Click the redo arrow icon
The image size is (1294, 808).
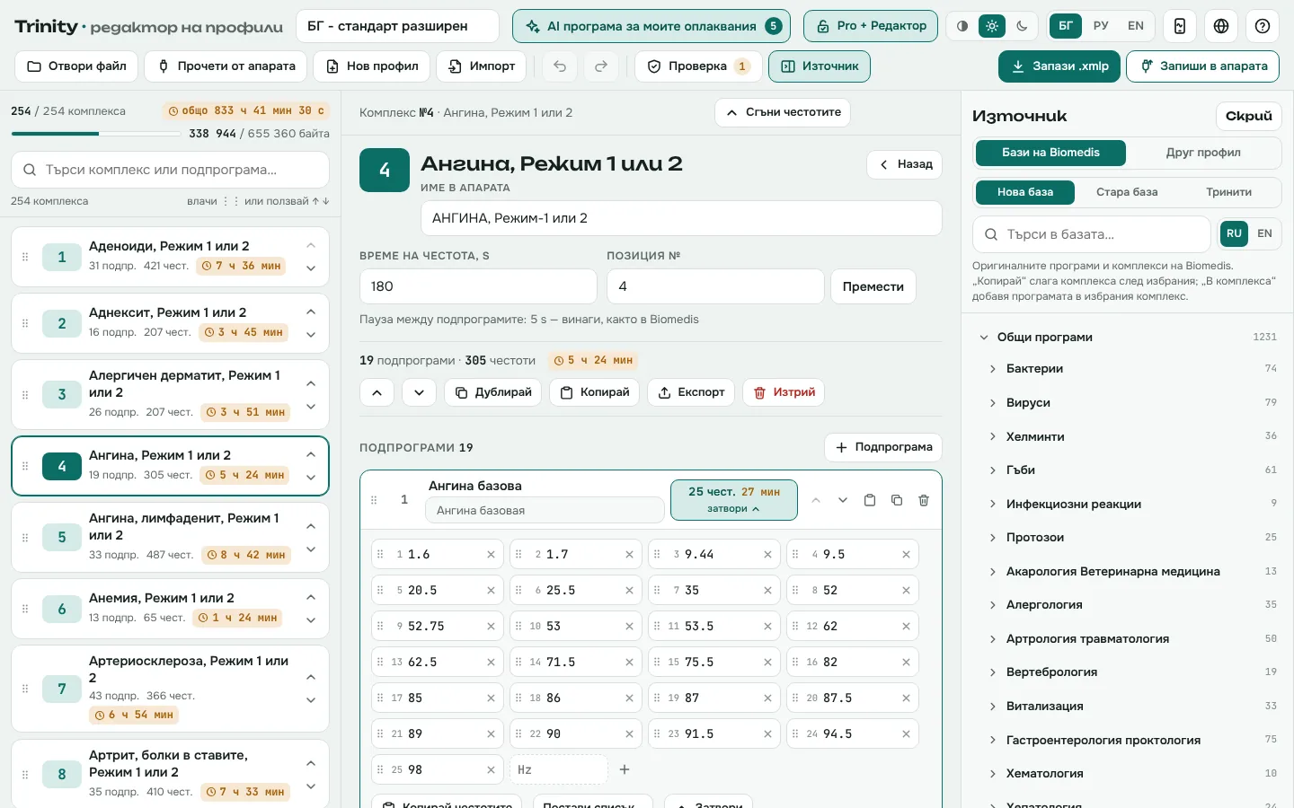[601, 66]
